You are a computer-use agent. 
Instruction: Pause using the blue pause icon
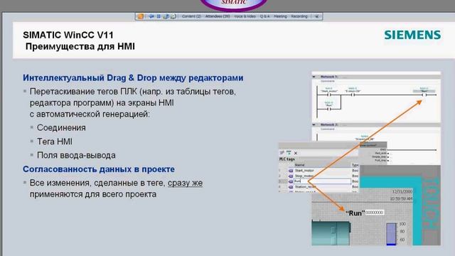point(159,16)
